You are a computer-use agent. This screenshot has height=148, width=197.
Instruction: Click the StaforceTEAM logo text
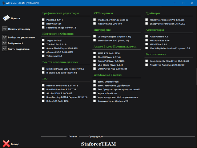pyautogui.click(x=98, y=143)
